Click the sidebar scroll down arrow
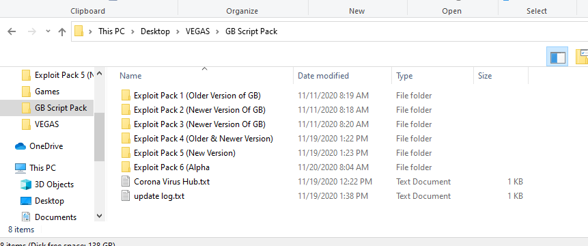The width and height of the screenshot is (588, 246). pos(100,216)
